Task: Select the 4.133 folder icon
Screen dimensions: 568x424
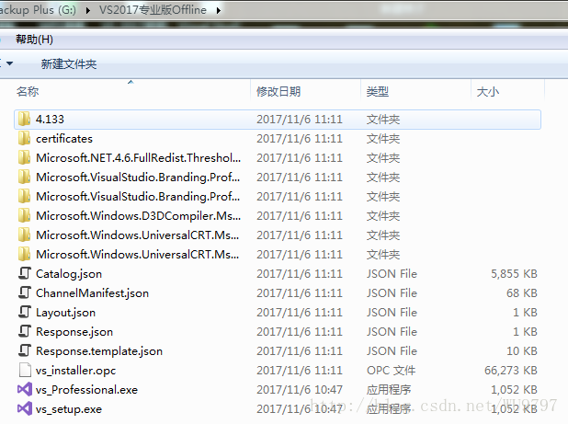Action: click(x=24, y=119)
